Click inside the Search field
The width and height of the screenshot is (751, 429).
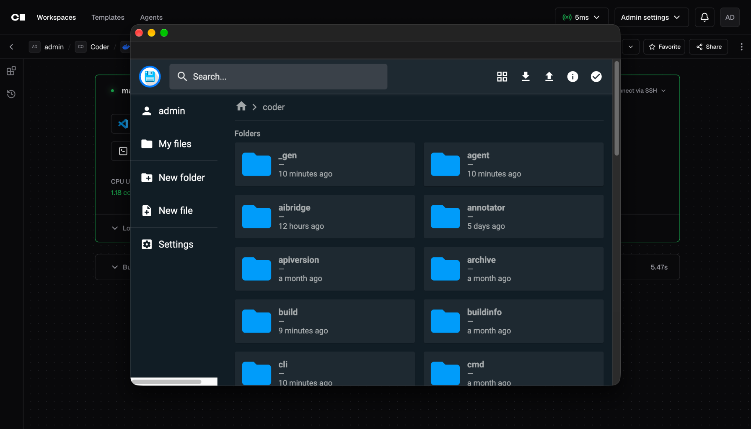278,77
